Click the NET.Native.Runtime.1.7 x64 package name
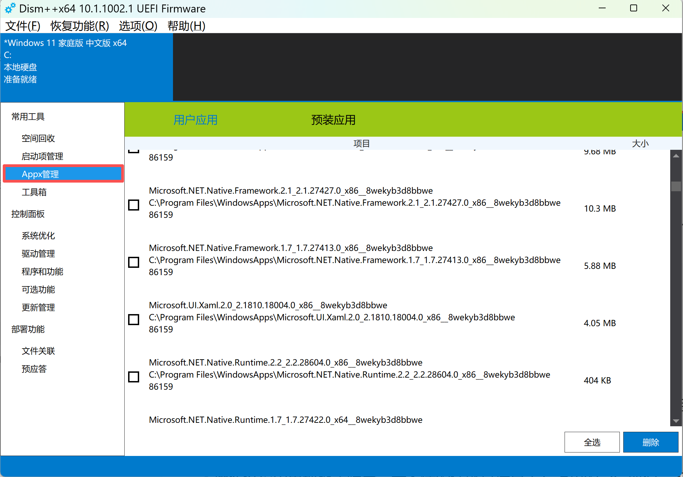This screenshot has height=477, width=683. pyautogui.click(x=286, y=420)
